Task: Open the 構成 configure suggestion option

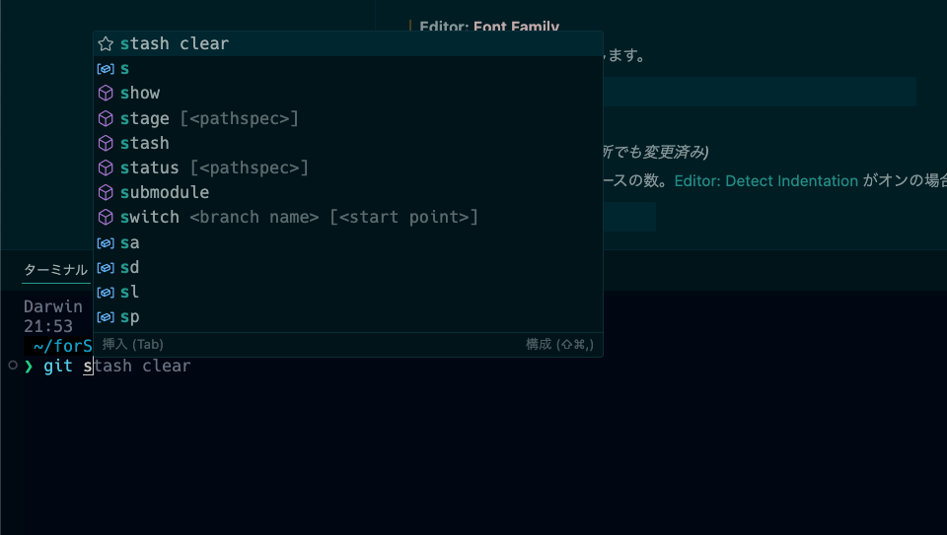Action: pos(559,345)
